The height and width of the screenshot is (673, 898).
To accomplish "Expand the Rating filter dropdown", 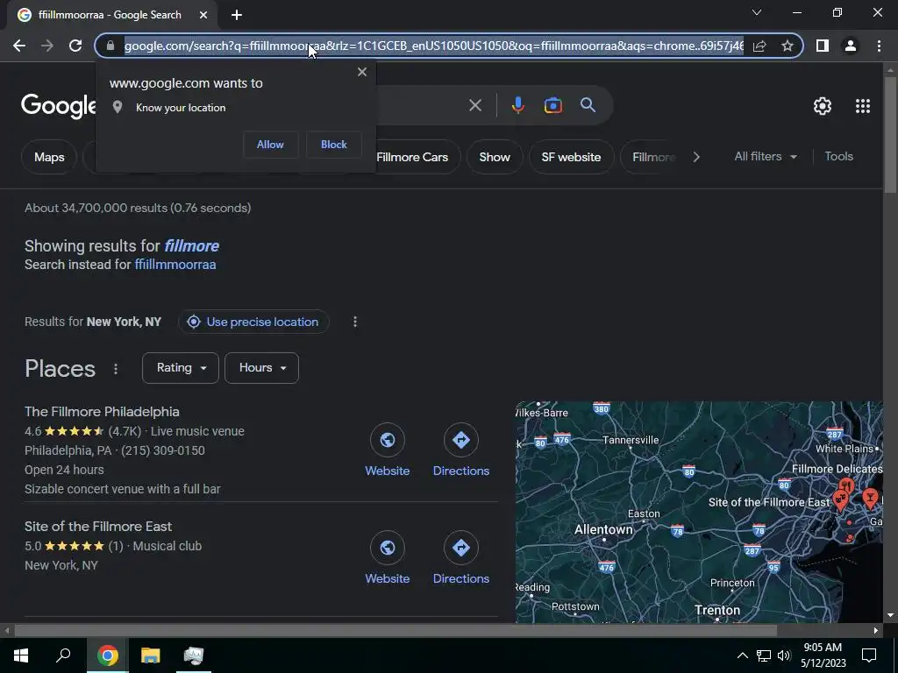I will (x=181, y=368).
